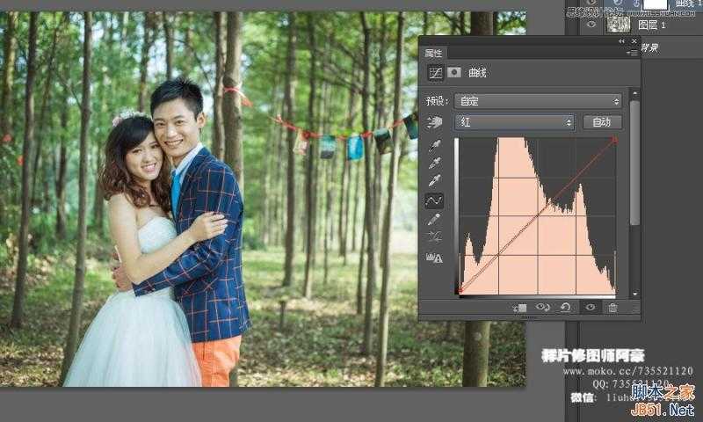703x422 pixels.
Task: Clip adjustment to layer below icon
Action: 520,308
